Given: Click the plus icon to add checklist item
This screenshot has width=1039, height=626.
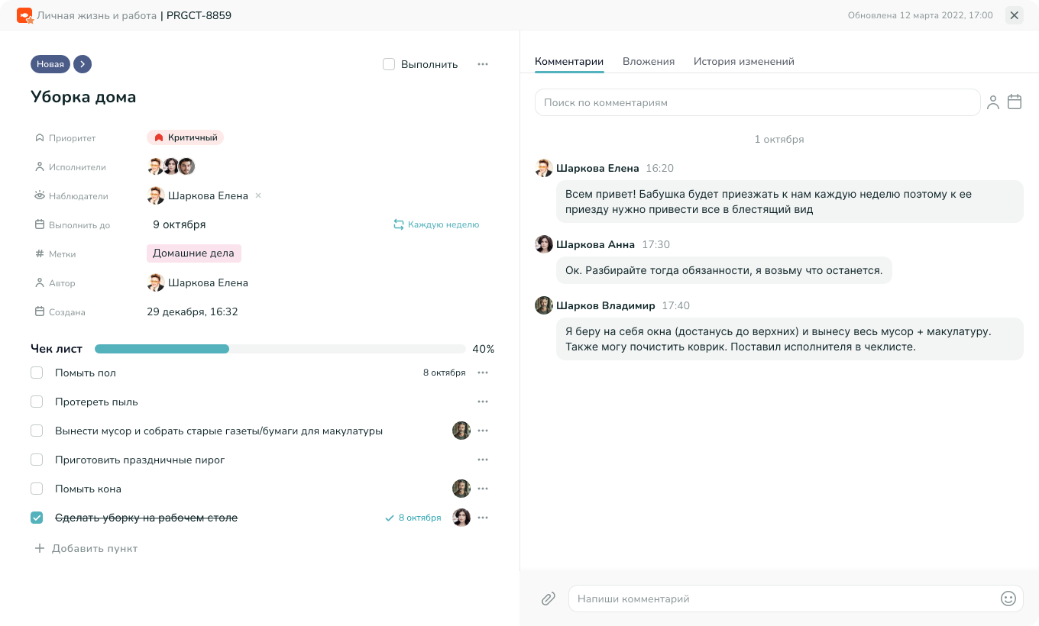Looking at the screenshot, I should click(40, 548).
